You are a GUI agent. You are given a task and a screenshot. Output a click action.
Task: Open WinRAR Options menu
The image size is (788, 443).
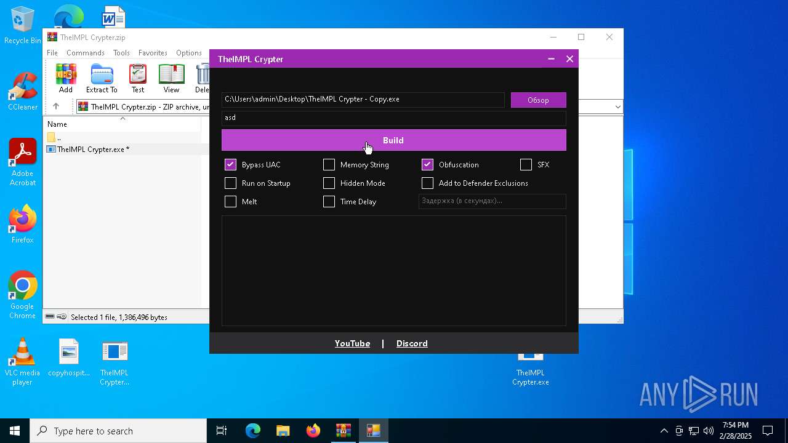(x=189, y=53)
